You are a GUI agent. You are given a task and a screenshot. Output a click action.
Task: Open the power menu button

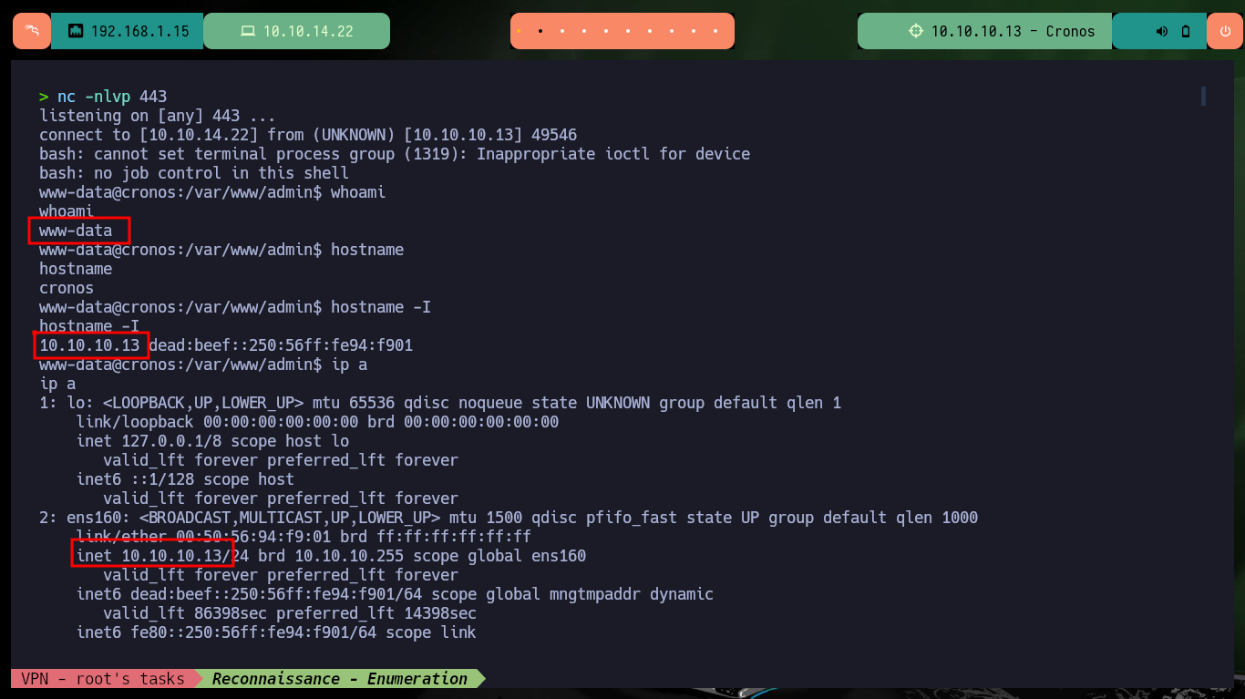(x=1225, y=31)
